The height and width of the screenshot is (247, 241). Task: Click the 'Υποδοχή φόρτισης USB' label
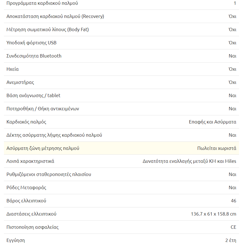31,43
